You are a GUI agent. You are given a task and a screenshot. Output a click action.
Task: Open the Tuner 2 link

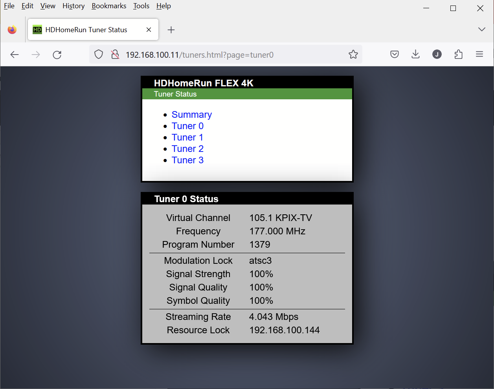[x=187, y=149]
